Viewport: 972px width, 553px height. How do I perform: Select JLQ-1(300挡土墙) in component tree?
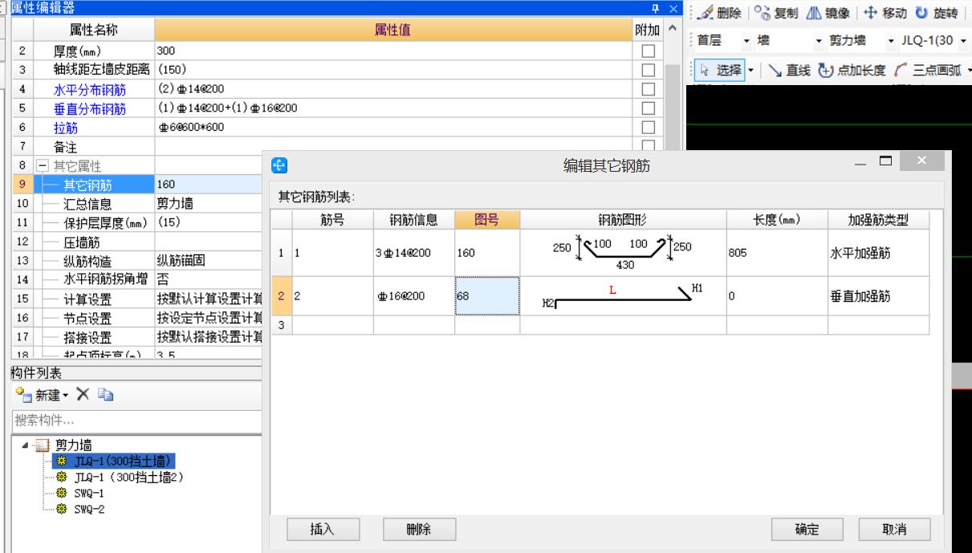pos(124,460)
